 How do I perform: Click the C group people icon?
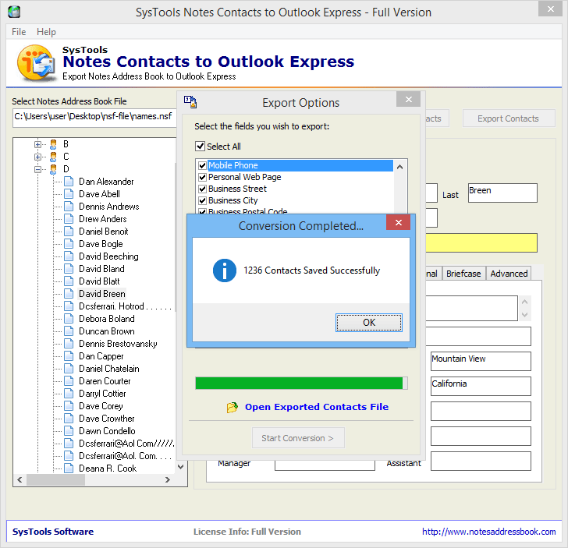click(53, 157)
